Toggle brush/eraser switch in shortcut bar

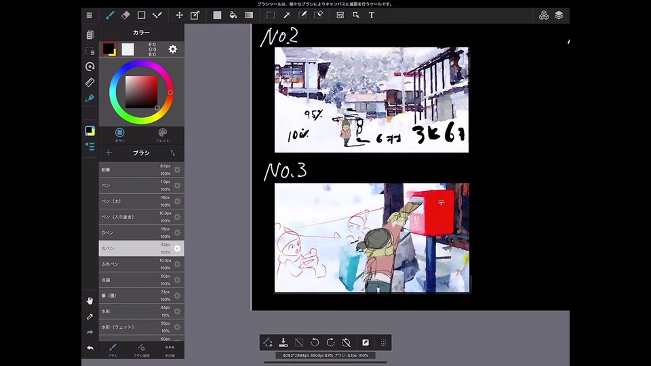point(268,342)
